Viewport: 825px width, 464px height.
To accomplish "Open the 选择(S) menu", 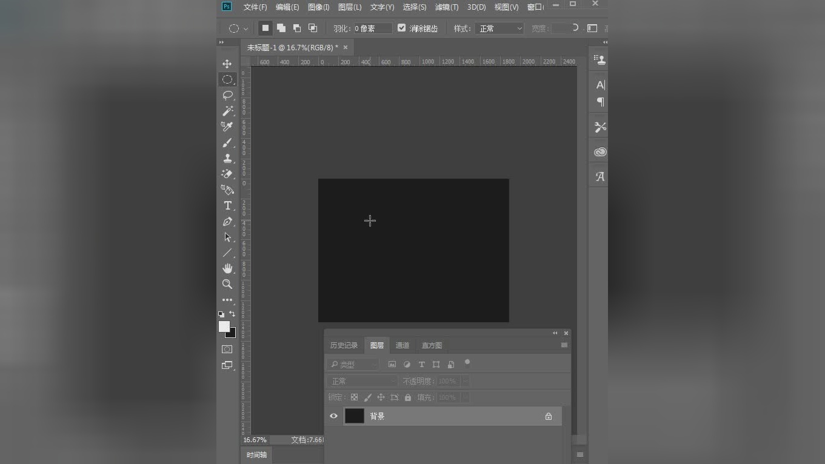I will pyautogui.click(x=415, y=7).
